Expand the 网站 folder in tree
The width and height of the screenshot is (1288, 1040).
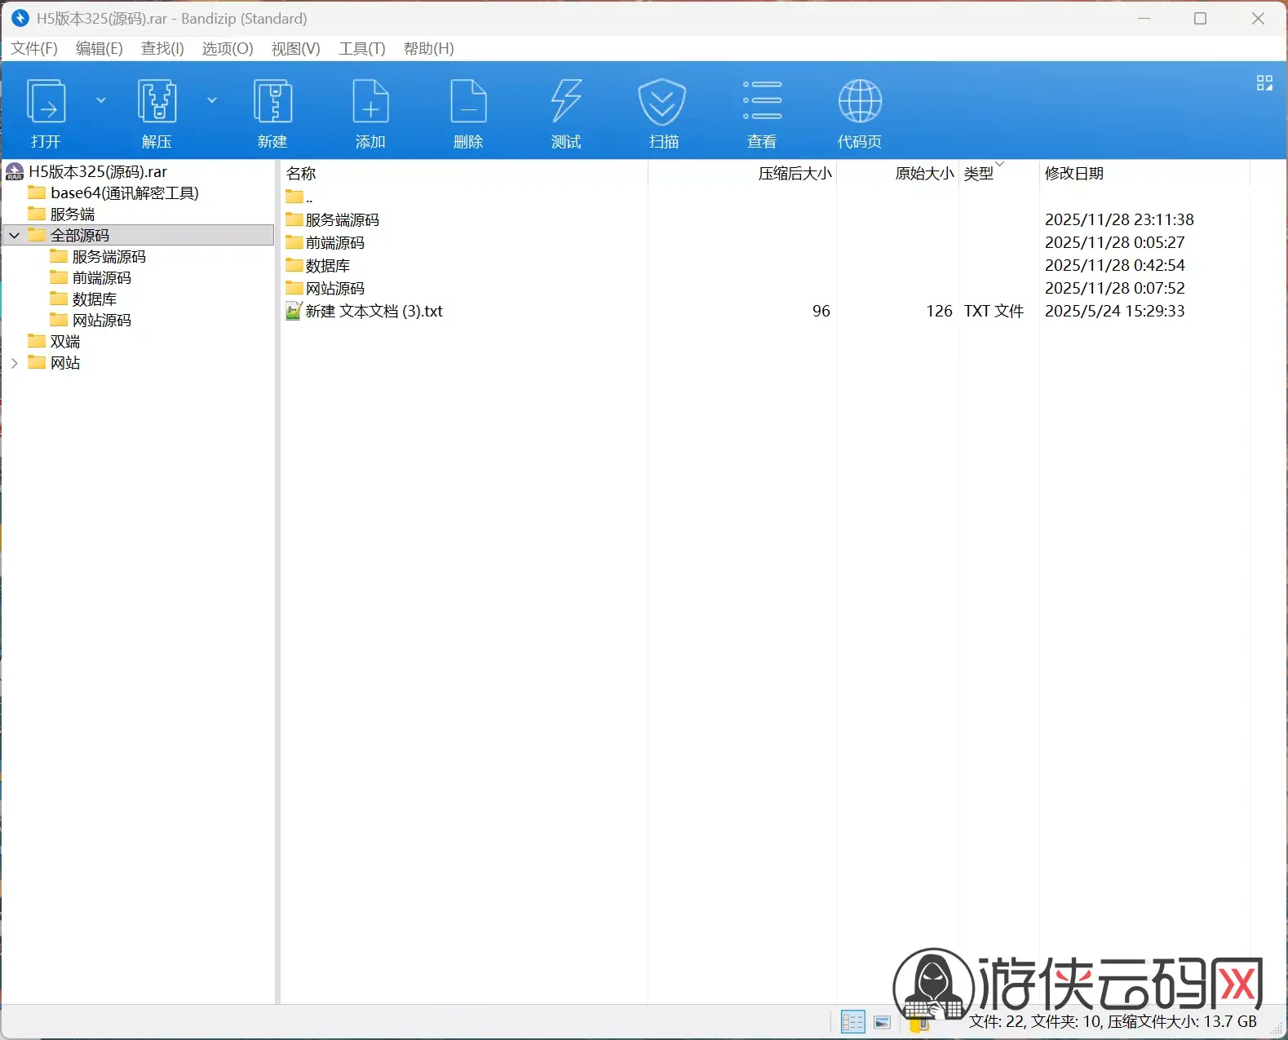(14, 363)
